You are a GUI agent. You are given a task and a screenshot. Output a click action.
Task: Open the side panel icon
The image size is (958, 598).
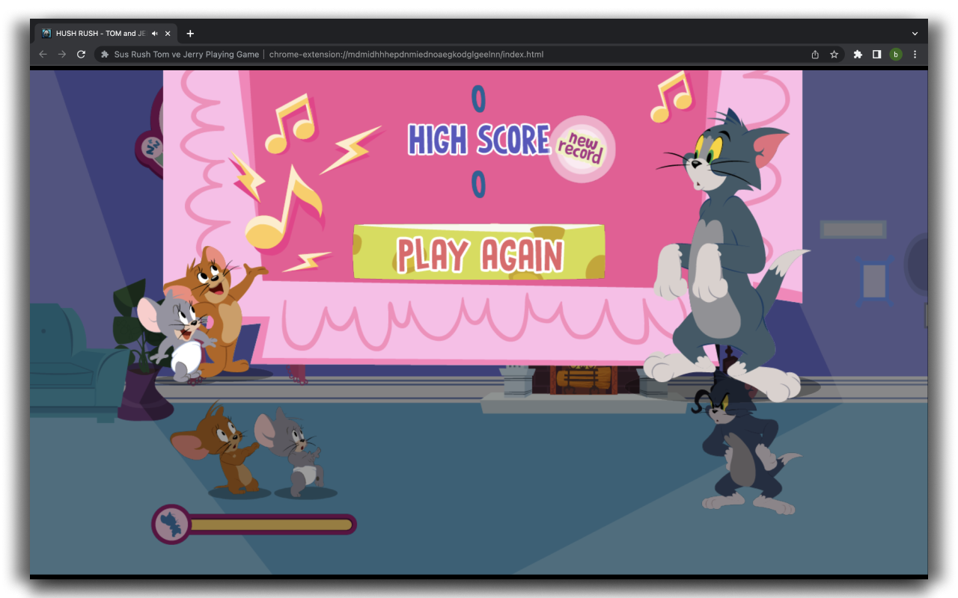(x=876, y=54)
